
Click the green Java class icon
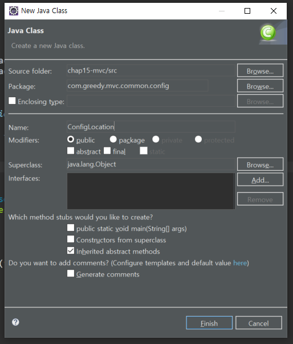tap(268, 33)
